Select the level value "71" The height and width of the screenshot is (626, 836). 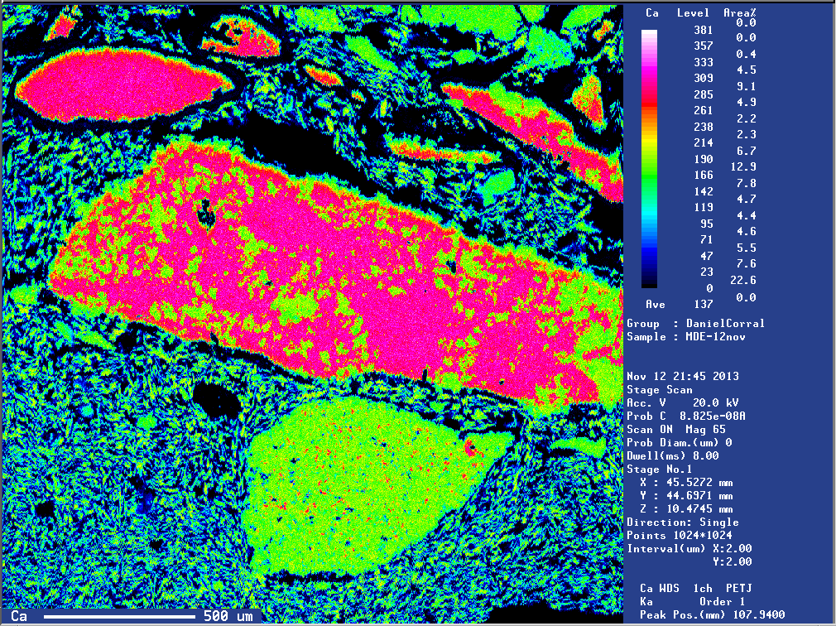tap(706, 239)
